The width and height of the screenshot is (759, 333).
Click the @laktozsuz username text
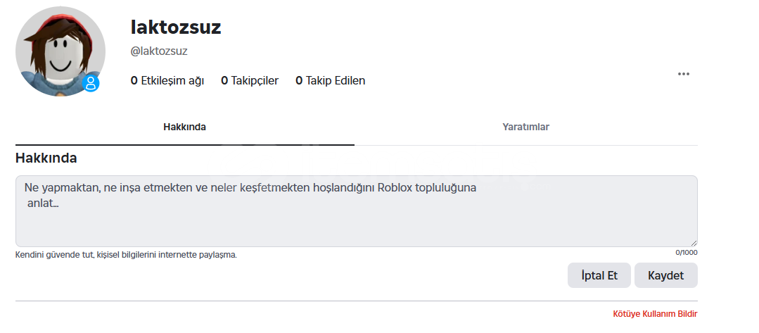point(159,51)
